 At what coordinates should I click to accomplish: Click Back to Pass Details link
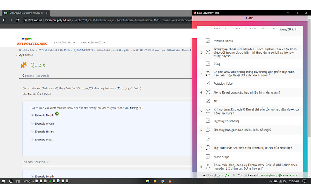[x=36, y=76]
